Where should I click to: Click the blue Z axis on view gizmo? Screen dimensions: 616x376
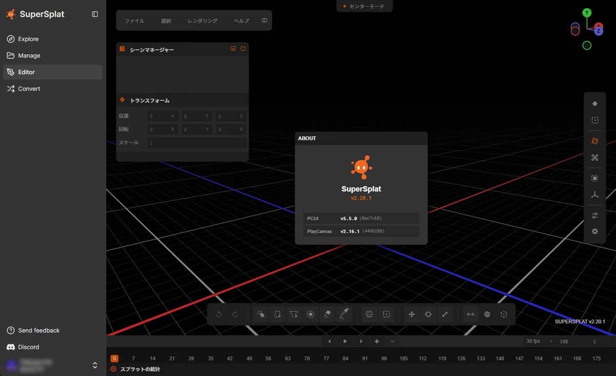pyautogui.click(x=599, y=31)
